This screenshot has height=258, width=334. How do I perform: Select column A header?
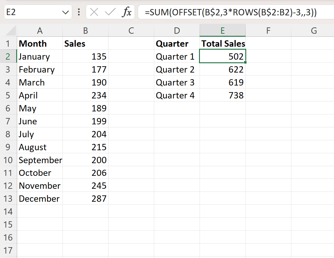point(40,31)
